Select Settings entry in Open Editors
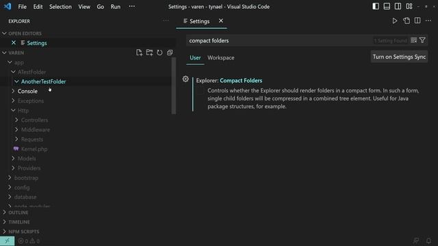The height and width of the screenshot is (246, 438). pyautogui.click(x=37, y=43)
